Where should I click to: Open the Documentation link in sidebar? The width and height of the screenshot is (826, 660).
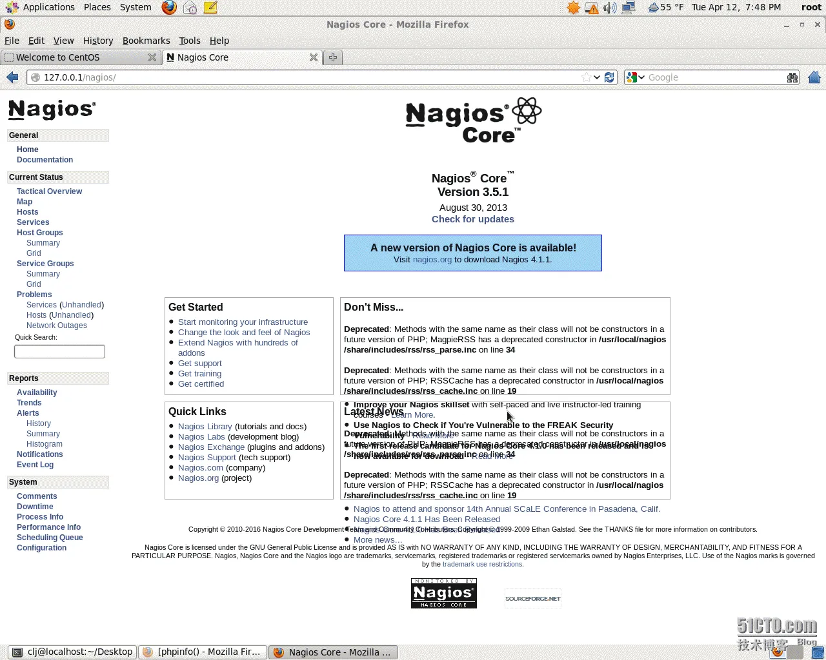point(45,160)
